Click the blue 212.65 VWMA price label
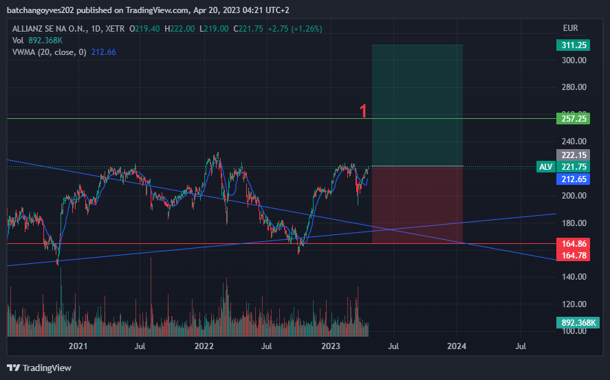 pyautogui.click(x=573, y=179)
